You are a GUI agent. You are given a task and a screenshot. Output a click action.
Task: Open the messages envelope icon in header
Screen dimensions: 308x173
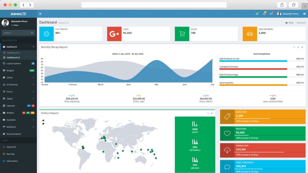pyautogui.click(x=257, y=14)
